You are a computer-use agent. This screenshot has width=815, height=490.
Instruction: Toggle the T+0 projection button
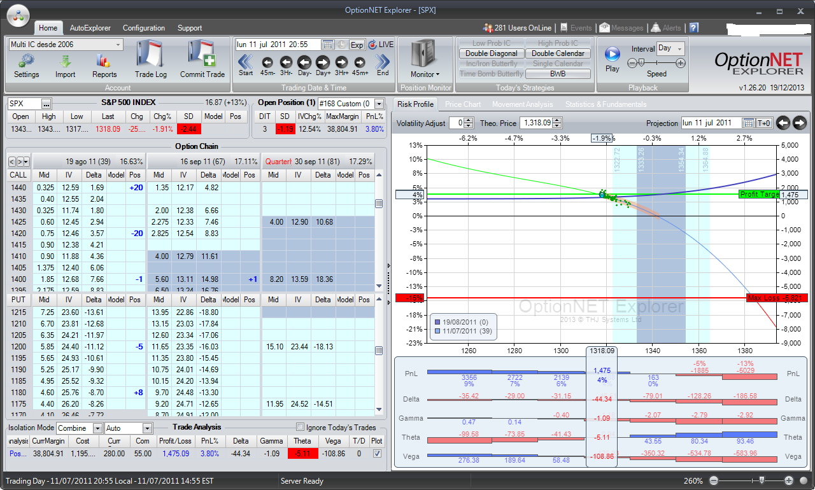[x=764, y=123]
